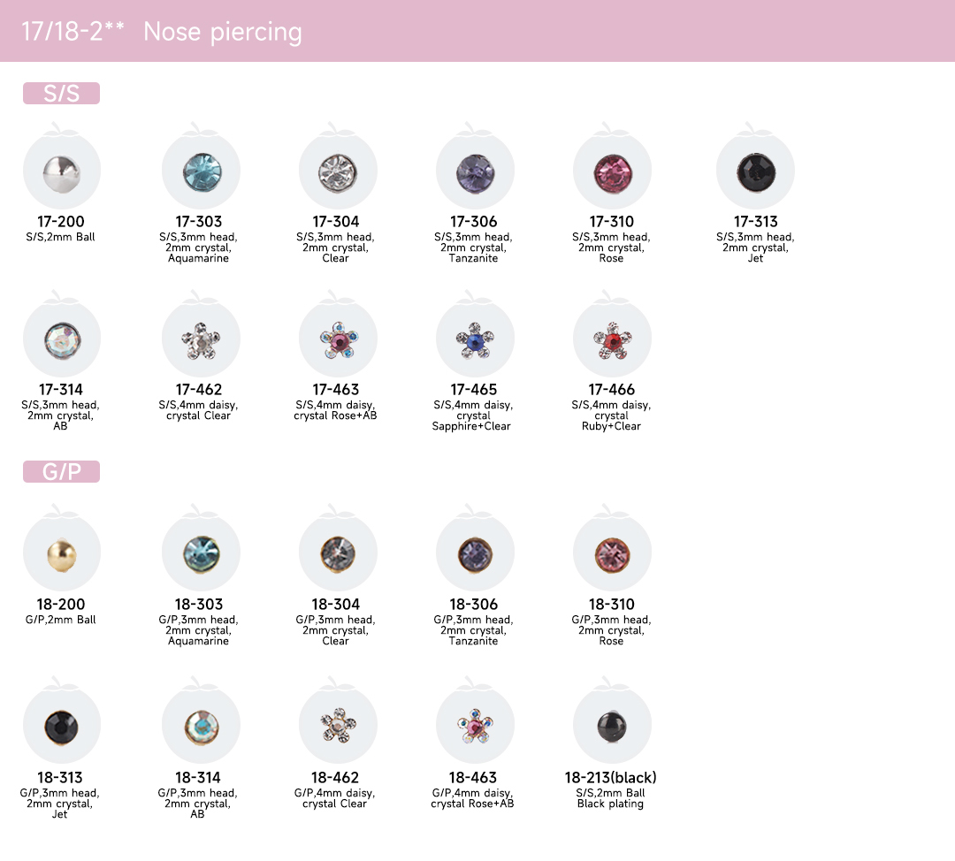The height and width of the screenshot is (861, 955).
Task: Open the 17-465 Sapphire+Clear daisy image
Action: pyautogui.click(x=475, y=339)
